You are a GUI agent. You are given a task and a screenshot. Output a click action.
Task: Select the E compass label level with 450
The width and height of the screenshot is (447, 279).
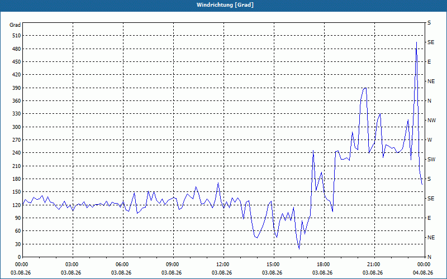(429, 62)
